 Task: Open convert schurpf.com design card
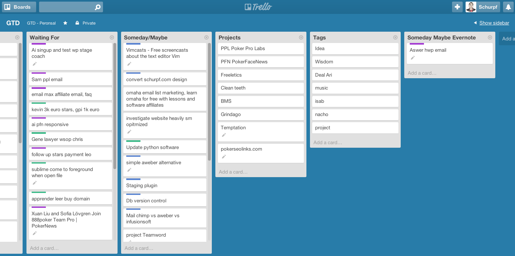tap(165, 79)
